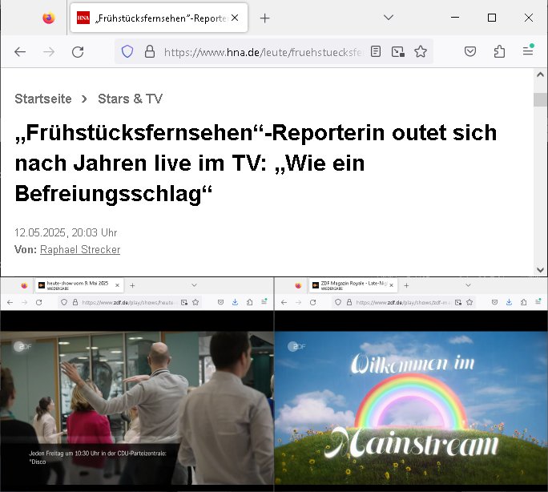Switch to the heute-show vom 9. Mai tab
548x492 pixels.
point(76,285)
